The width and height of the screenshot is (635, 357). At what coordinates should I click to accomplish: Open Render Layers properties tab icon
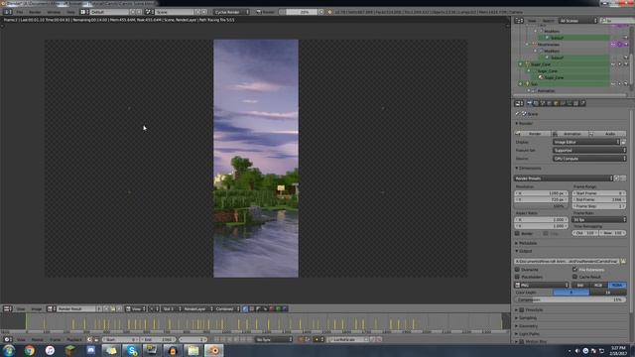tap(536, 103)
